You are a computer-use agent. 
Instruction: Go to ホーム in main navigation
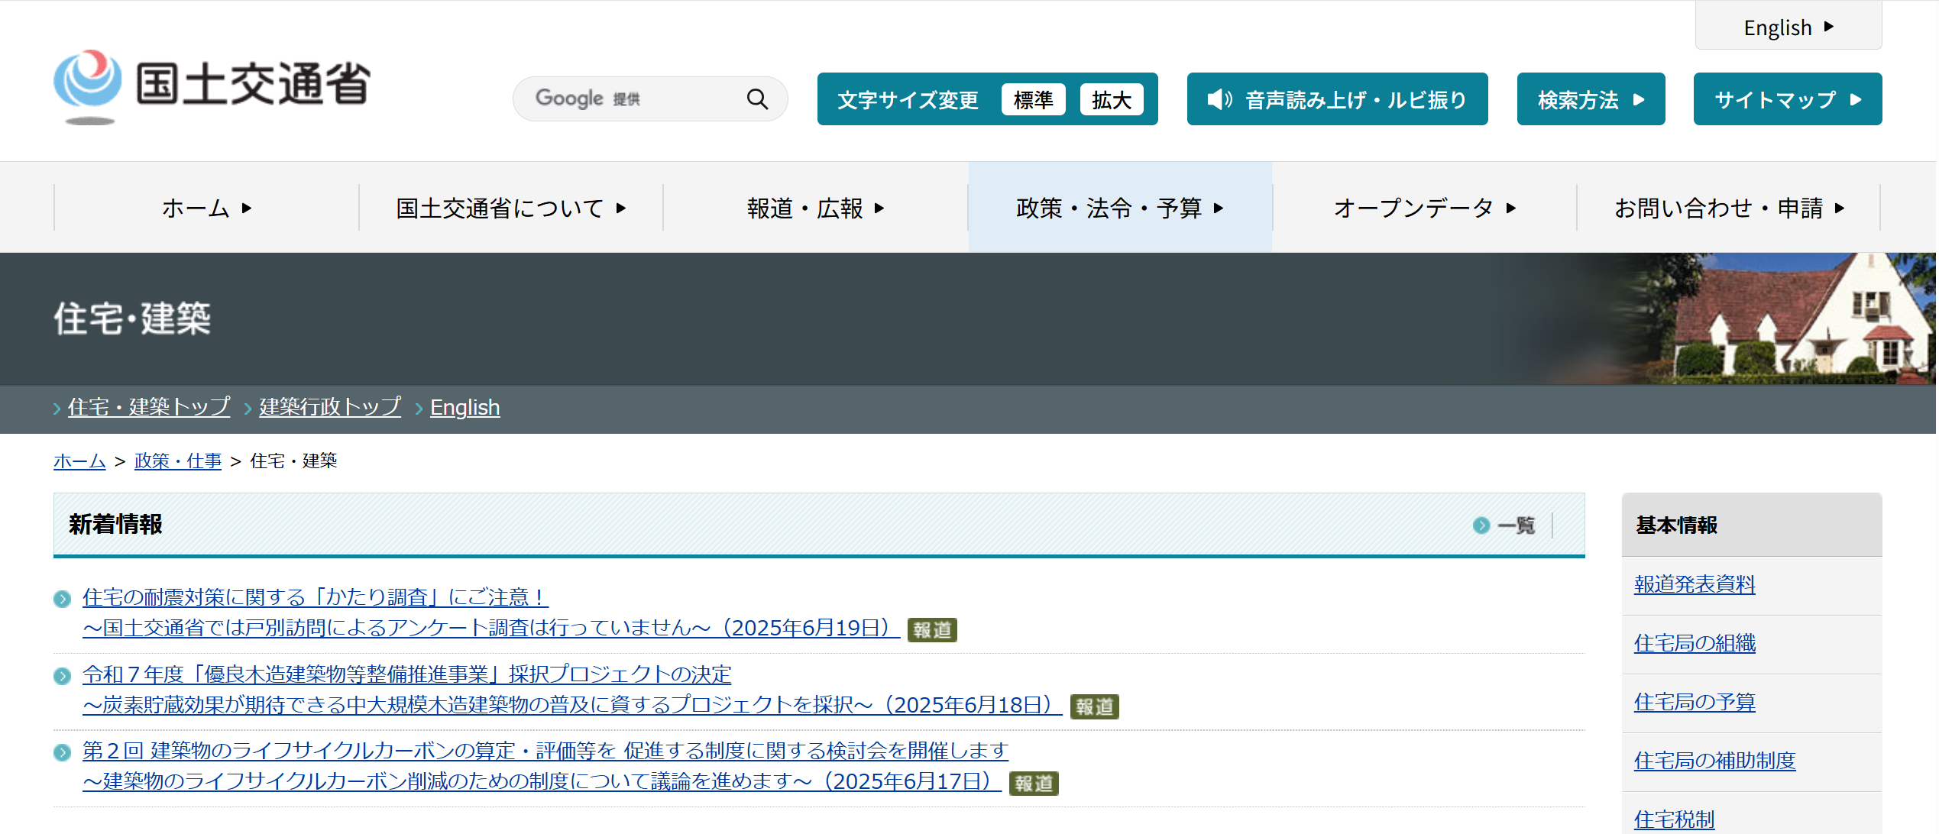(206, 208)
